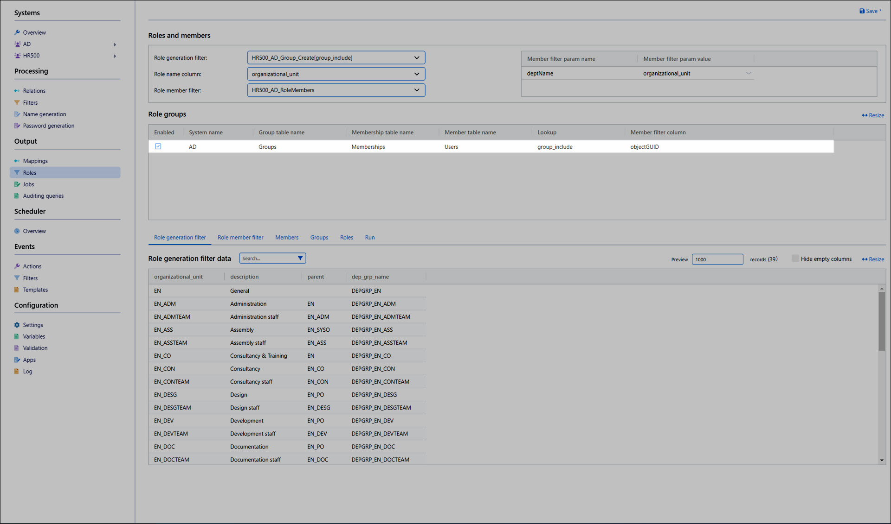This screenshot has width=891, height=524.
Task: Click the Password generation sidebar icon
Action: (x=17, y=126)
